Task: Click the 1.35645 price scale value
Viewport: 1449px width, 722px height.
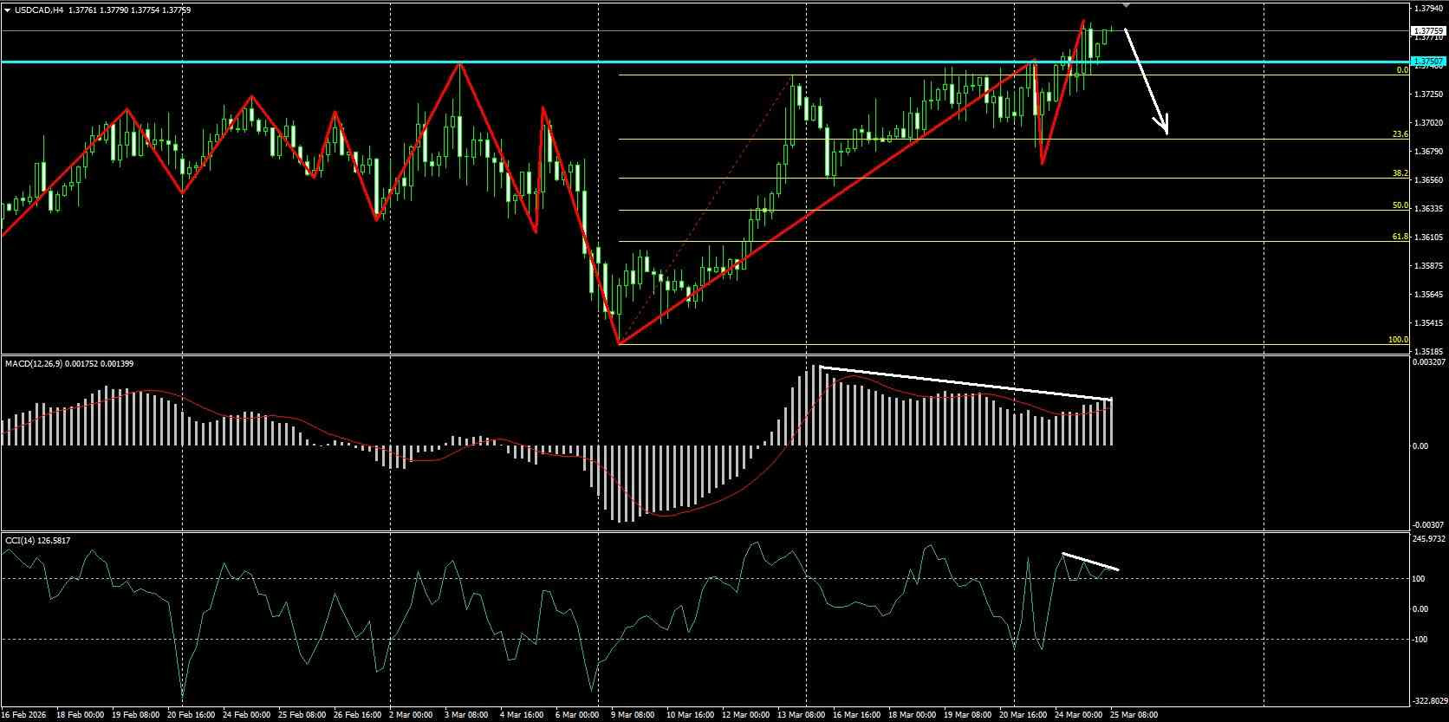Action: [1428, 295]
